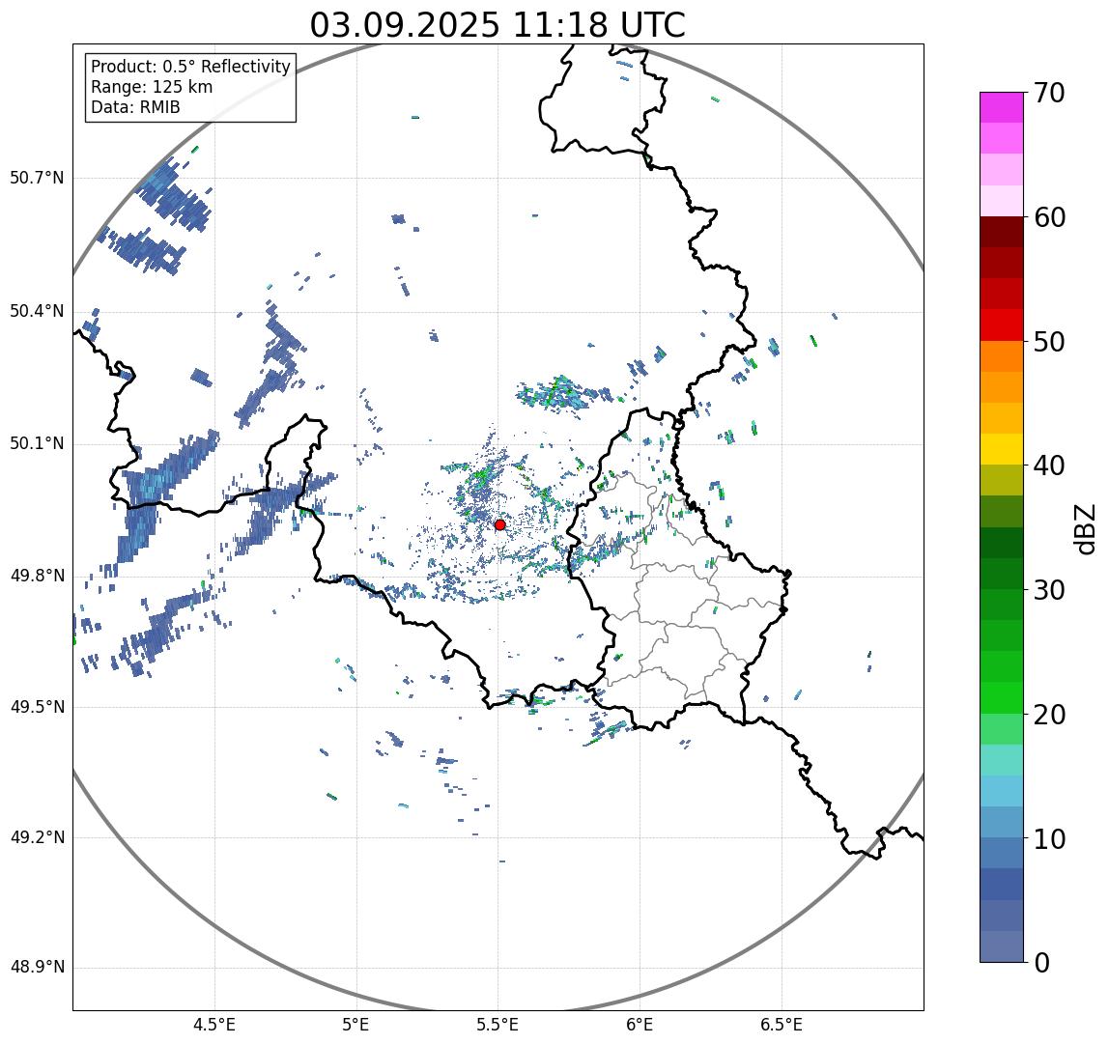This screenshot has width=1109, height=1044.
Task: Click the dBZ colorbar axis label
Action: (1085, 529)
